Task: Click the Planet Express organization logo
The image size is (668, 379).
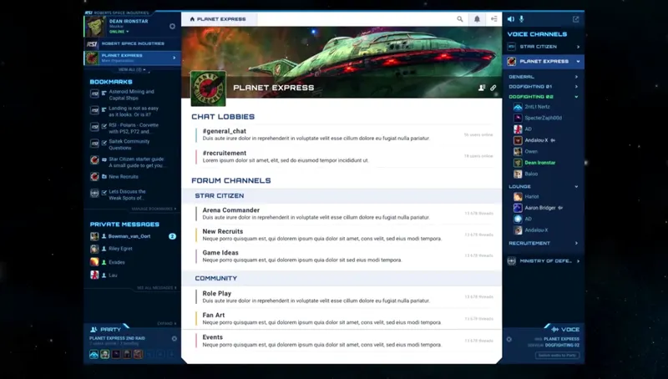Action: (x=208, y=88)
